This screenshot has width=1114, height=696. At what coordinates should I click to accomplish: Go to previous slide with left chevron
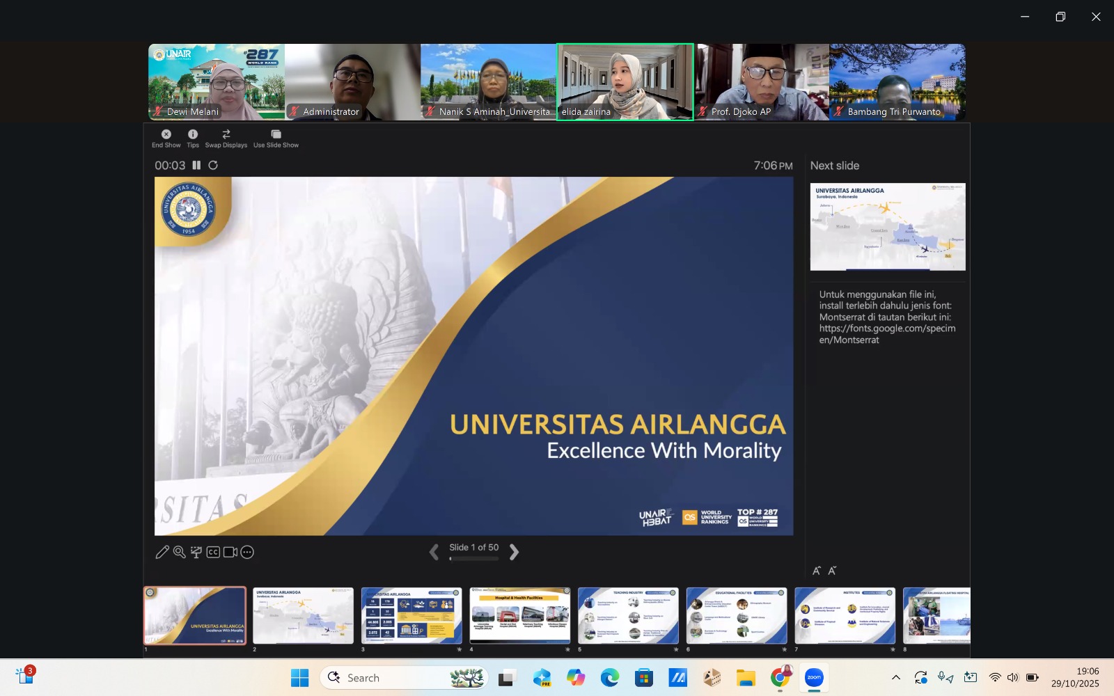pyautogui.click(x=434, y=552)
